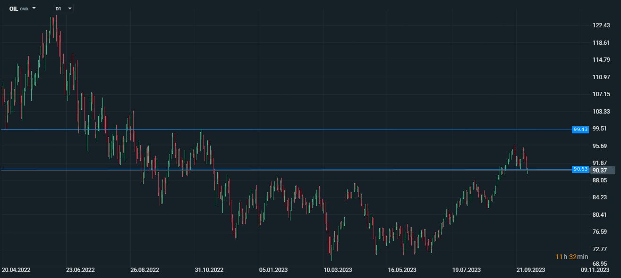The height and width of the screenshot is (278, 621).
Task: Click the 20.04.2022 date axis label
Action: coord(16,270)
